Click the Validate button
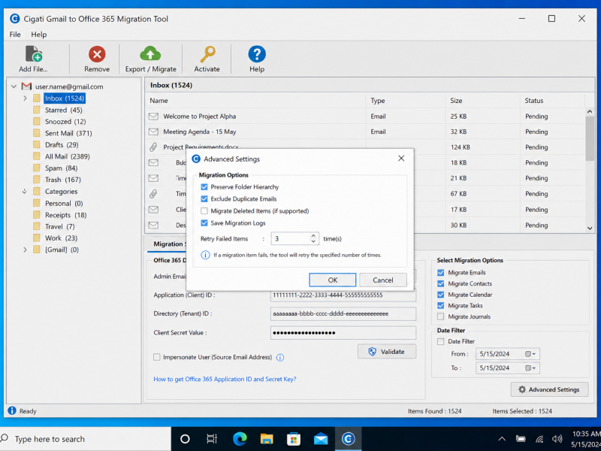 387,352
